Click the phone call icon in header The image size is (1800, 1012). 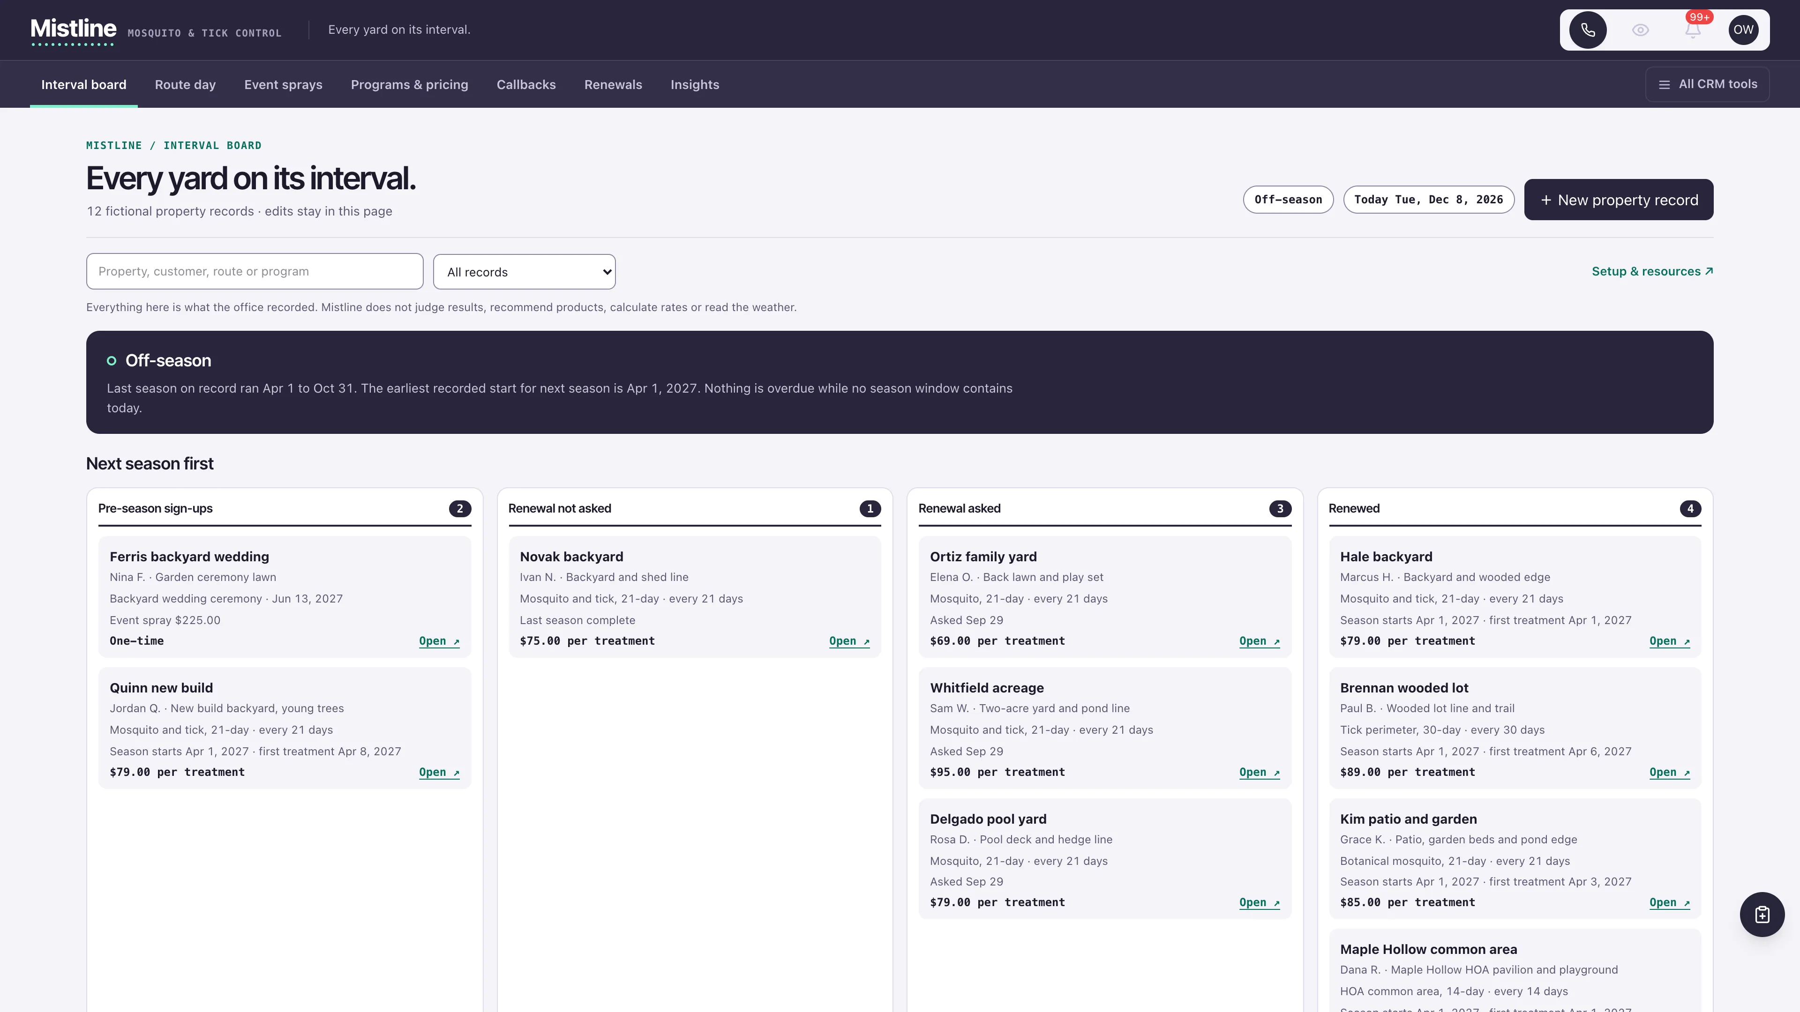pyautogui.click(x=1588, y=30)
